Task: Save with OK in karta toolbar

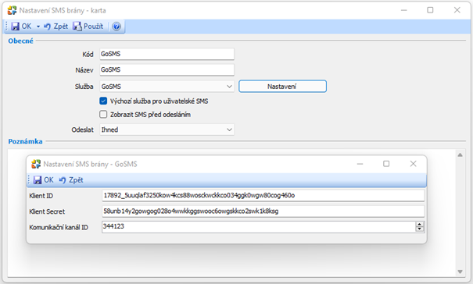Action: (x=21, y=27)
